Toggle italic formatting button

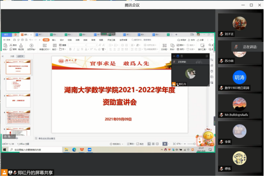click(x=74, y=49)
